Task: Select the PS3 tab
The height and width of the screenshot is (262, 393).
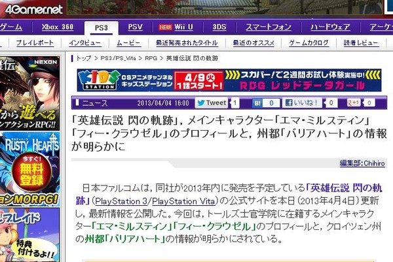Action: 102,27
